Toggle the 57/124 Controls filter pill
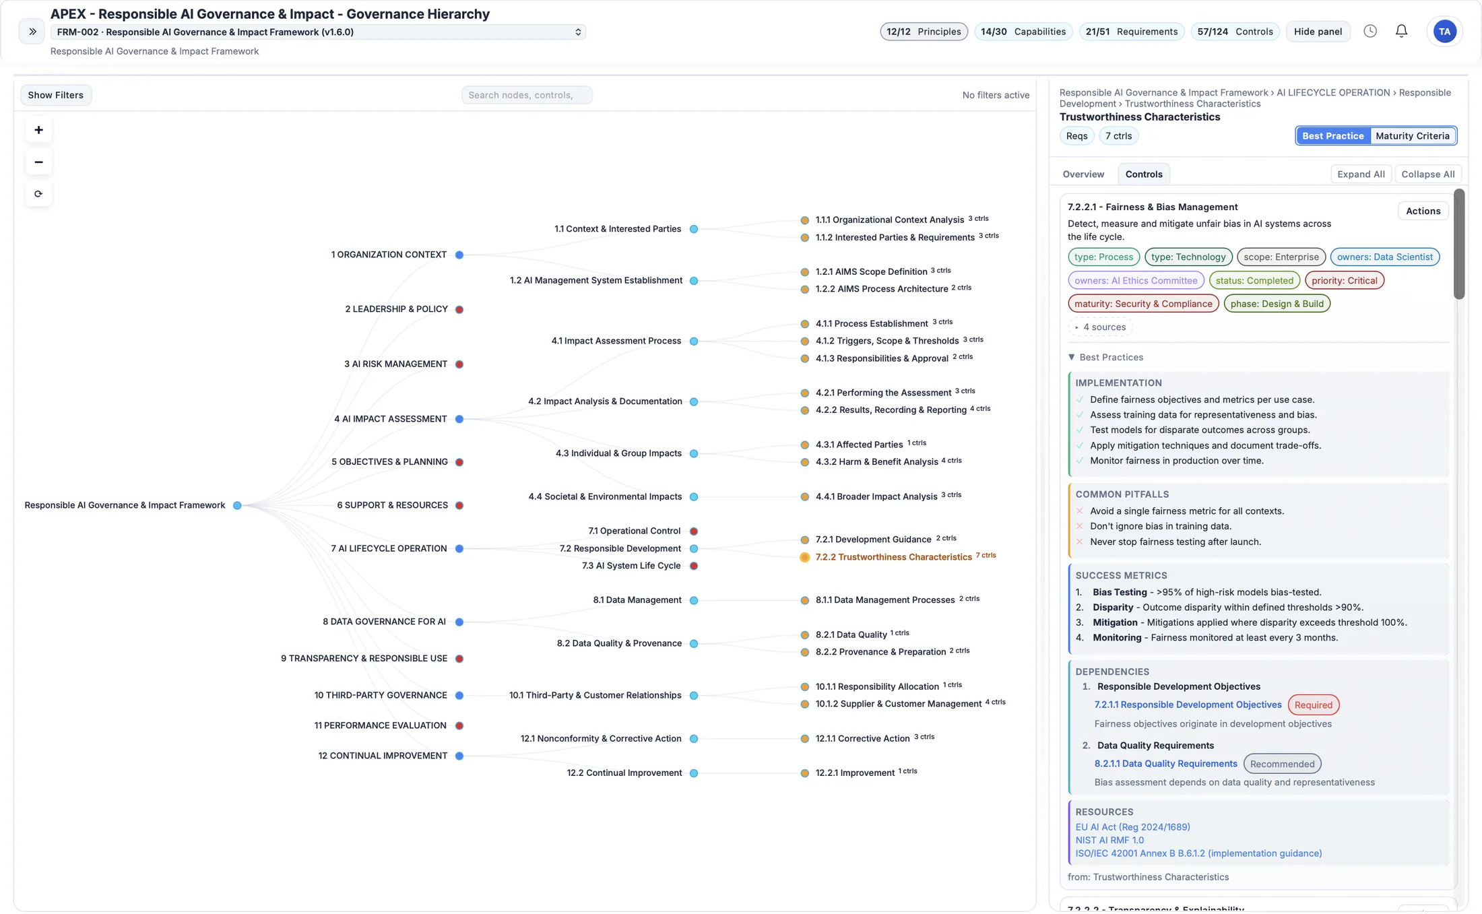1482x914 pixels. (x=1235, y=32)
